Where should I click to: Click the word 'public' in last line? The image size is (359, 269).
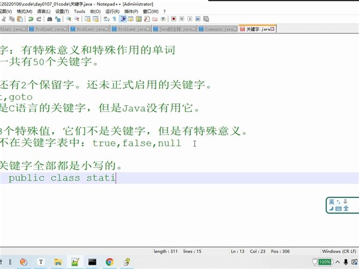[x=26, y=178]
